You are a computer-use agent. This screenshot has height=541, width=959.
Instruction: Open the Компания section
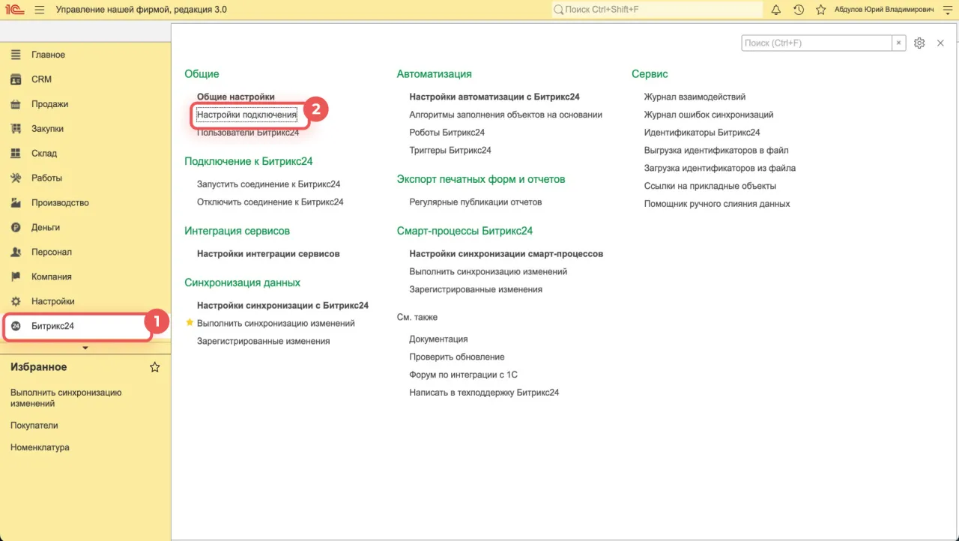coord(52,276)
